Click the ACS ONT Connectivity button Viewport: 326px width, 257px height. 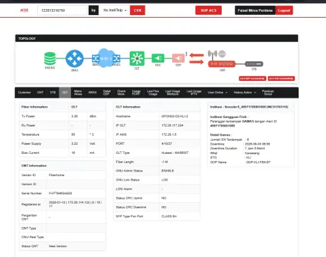pyautogui.click(x=252, y=78)
